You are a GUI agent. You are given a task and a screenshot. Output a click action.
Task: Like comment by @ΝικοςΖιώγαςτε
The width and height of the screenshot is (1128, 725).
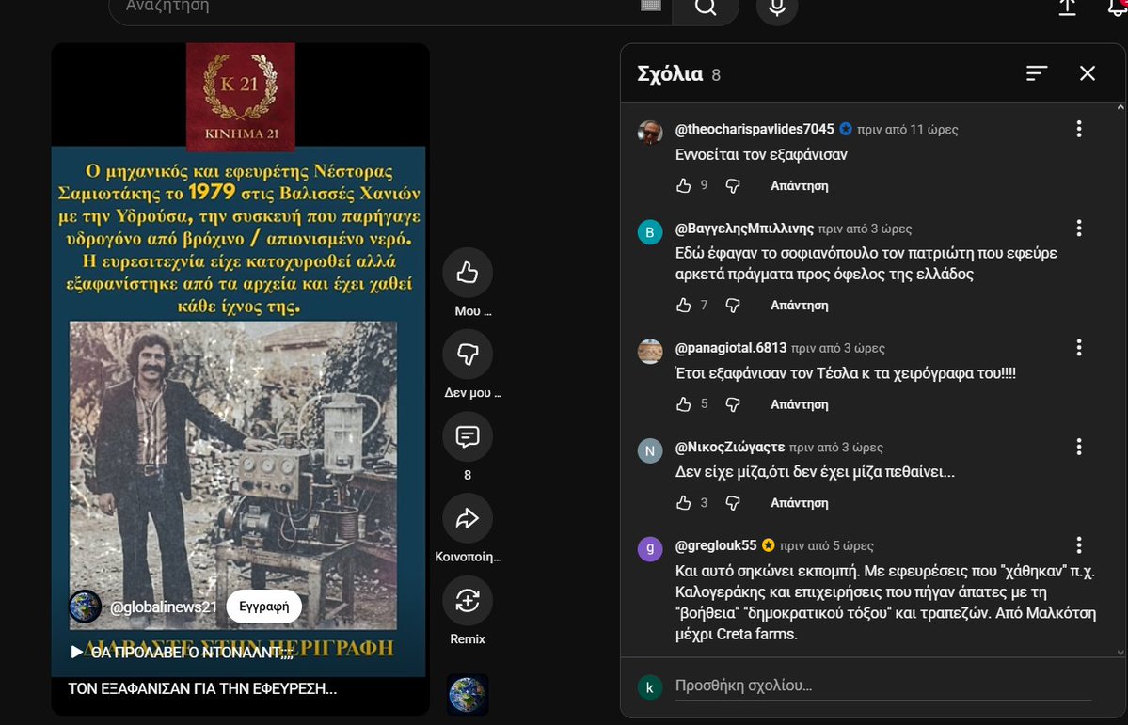(683, 503)
